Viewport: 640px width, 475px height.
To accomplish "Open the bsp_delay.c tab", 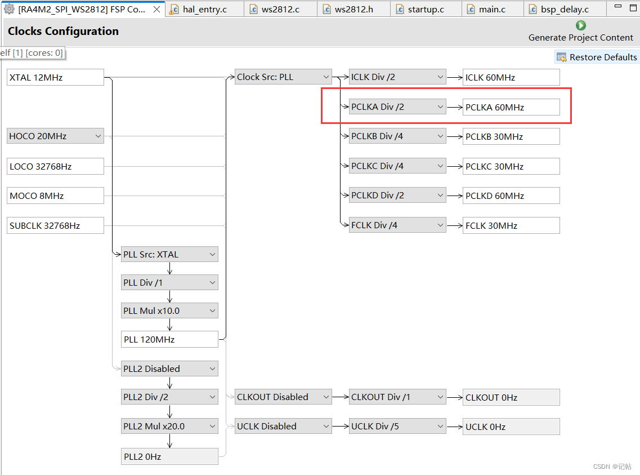I will [x=565, y=10].
